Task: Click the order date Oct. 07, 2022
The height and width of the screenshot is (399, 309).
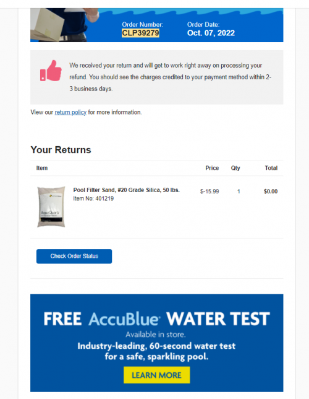Action: pyautogui.click(x=211, y=33)
